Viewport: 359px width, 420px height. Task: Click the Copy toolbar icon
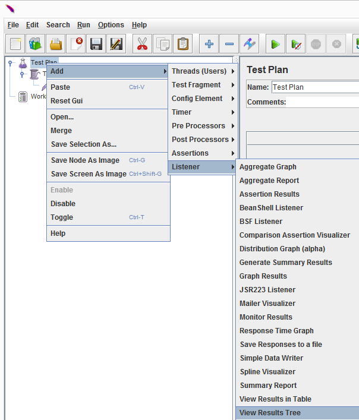coord(163,43)
